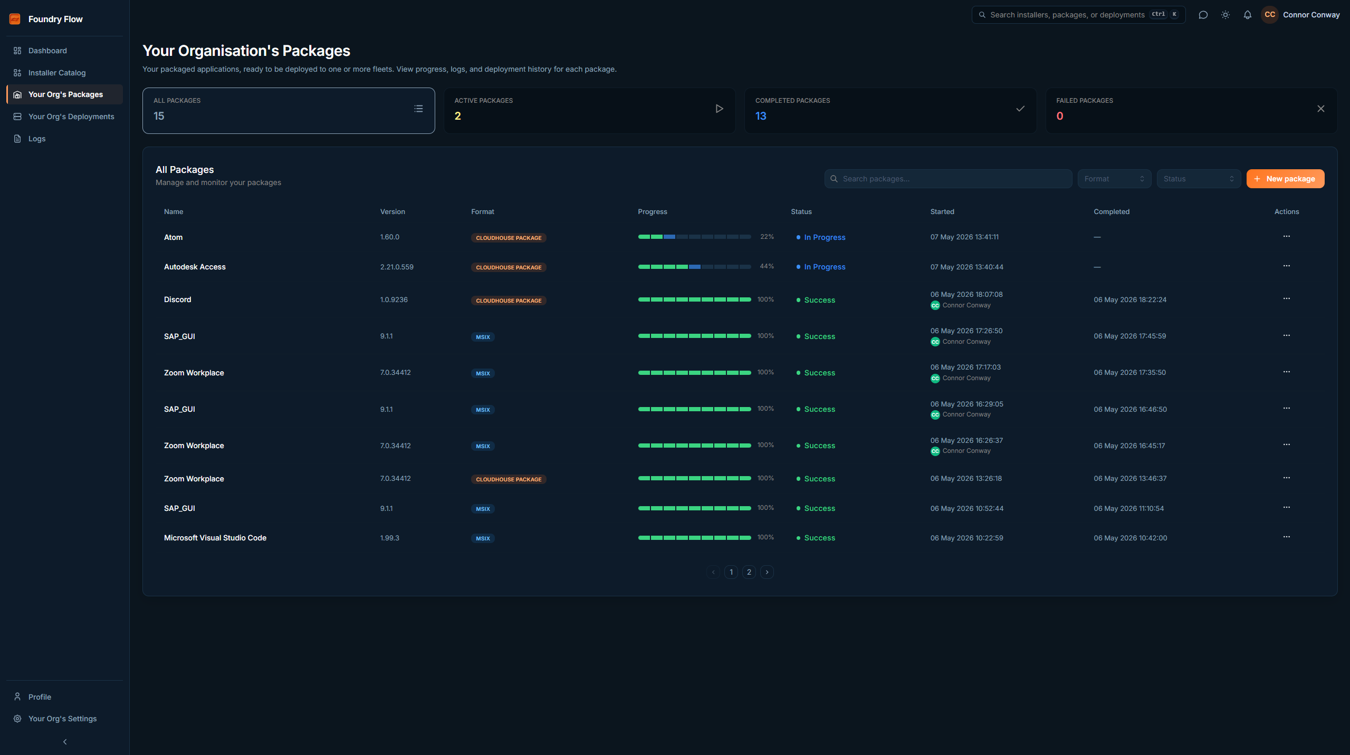
Task: Open Profile from the sidebar
Action: (64, 697)
